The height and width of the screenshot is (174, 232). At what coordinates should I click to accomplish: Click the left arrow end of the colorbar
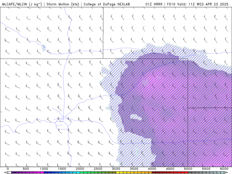click(x=6, y=173)
